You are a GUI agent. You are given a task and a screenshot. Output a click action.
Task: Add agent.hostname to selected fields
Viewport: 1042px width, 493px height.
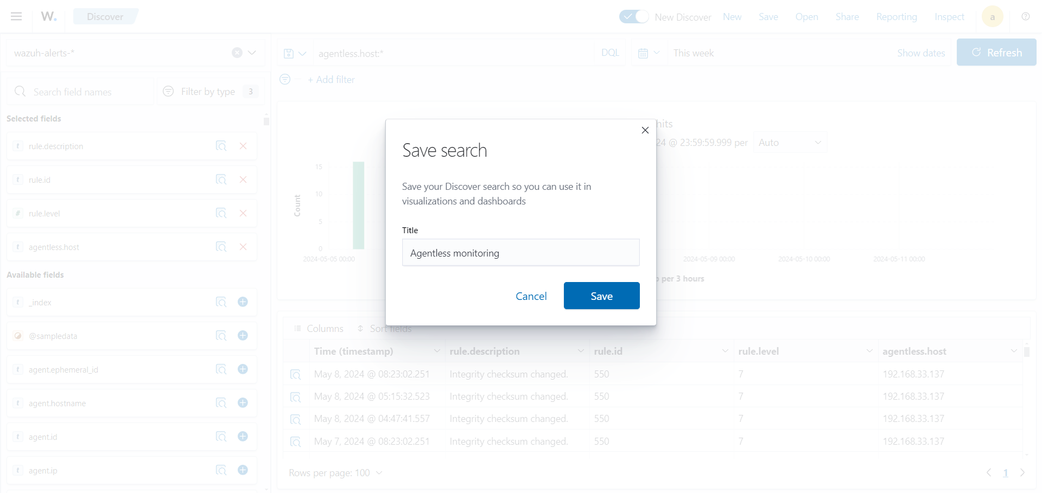pyautogui.click(x=243, y=403)
